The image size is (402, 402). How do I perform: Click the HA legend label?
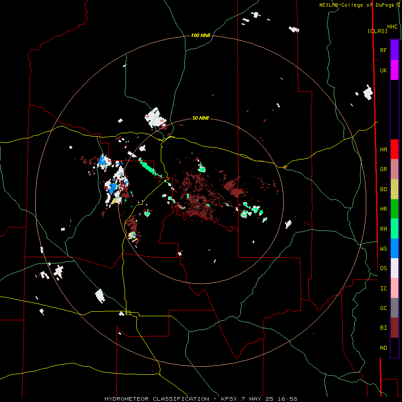pos(383,150)
